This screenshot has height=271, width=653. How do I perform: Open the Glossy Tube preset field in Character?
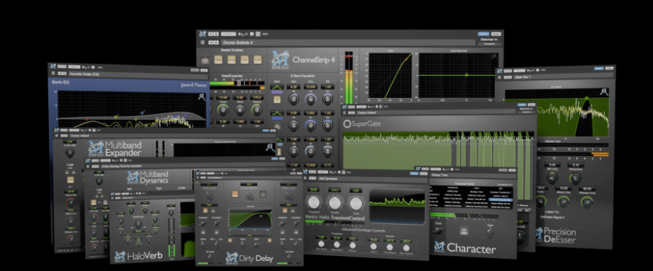point(472,176)
